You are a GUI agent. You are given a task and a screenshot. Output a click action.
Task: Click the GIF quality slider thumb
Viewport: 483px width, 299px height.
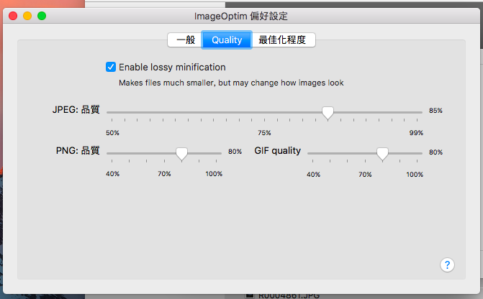coord(382,154)
